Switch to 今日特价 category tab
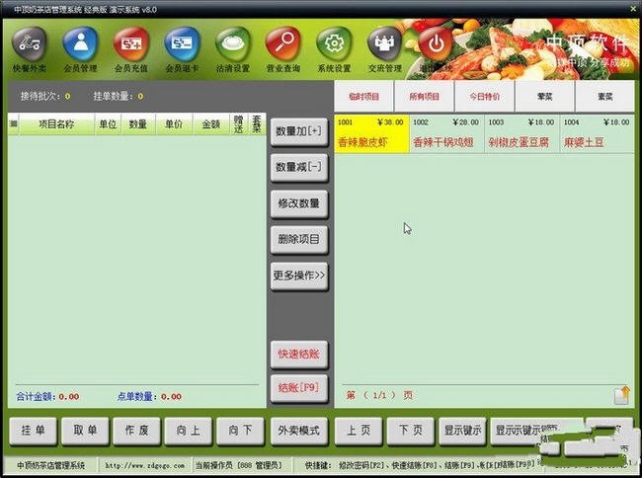This screenshot has width=642, height=478. [x=484, y=97]
